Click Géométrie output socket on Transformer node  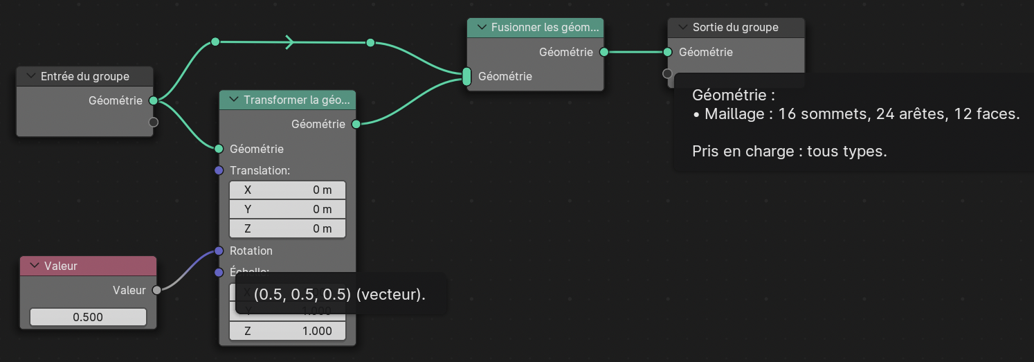356,125
